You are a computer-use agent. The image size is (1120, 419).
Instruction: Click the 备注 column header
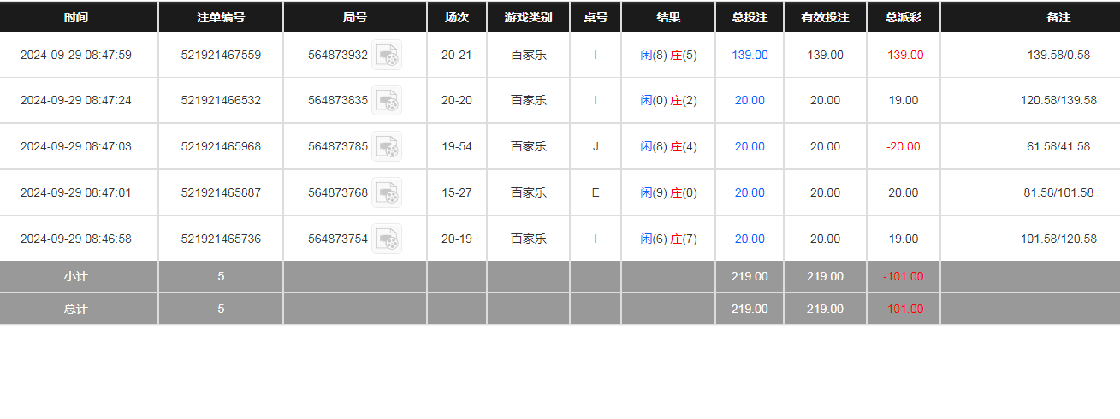(1058, 17)
